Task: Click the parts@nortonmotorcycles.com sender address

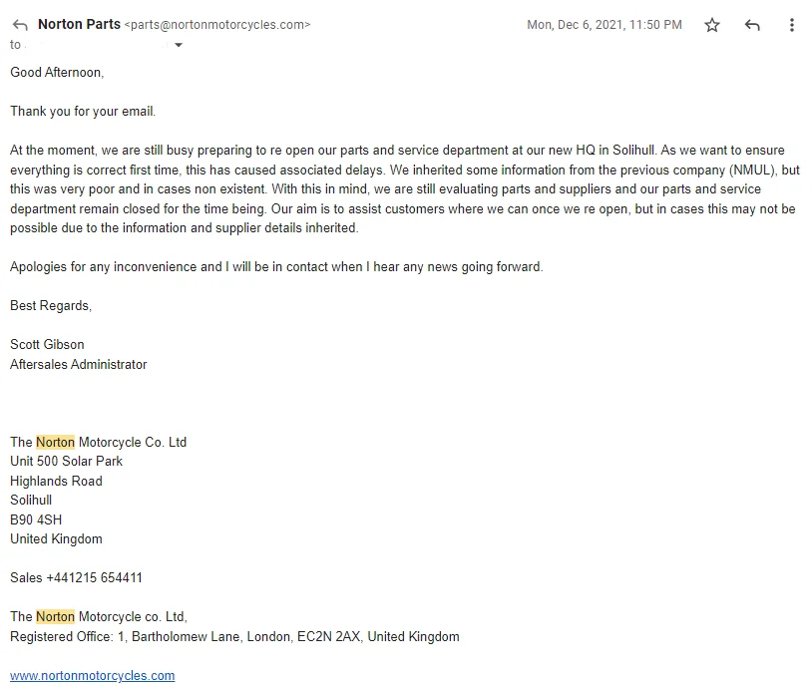Action: (217, 25)
